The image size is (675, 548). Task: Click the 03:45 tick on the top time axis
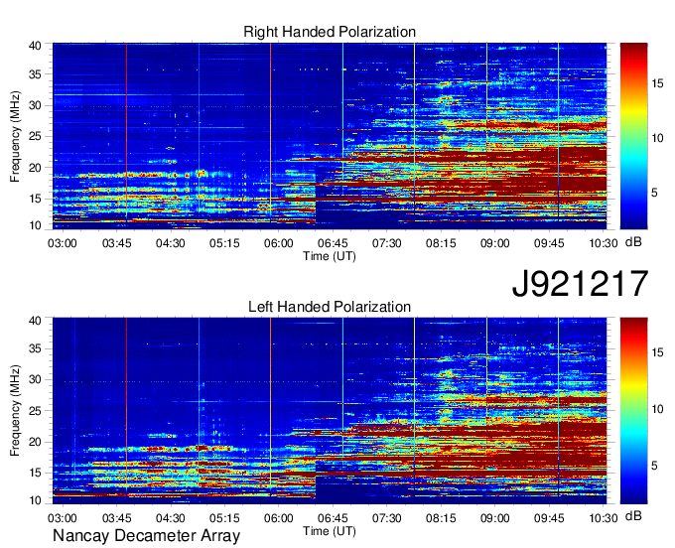point(117,243)
